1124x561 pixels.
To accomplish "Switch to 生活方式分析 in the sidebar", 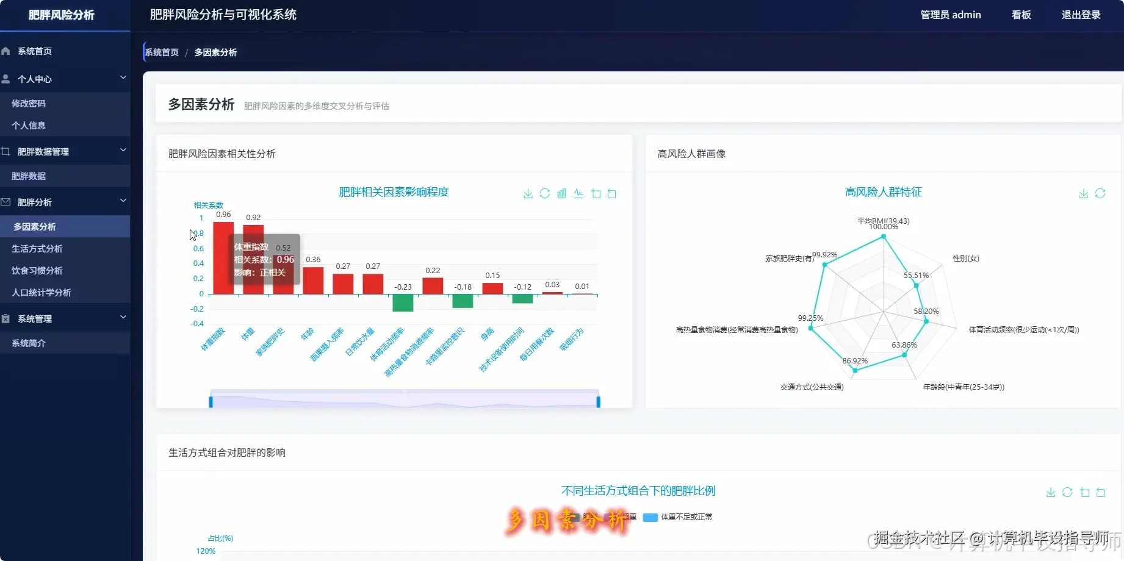I will pos(38,248).
